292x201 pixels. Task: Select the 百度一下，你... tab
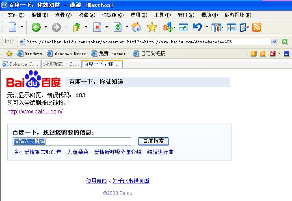point(102,64)
